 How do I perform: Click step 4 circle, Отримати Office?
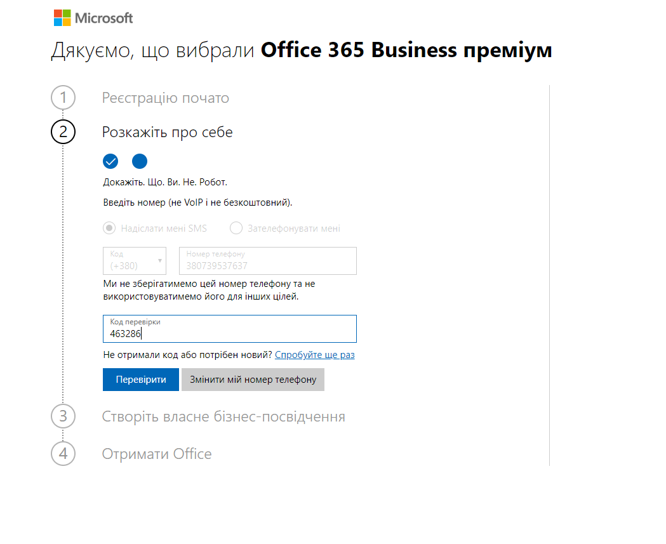click(63, 454)
